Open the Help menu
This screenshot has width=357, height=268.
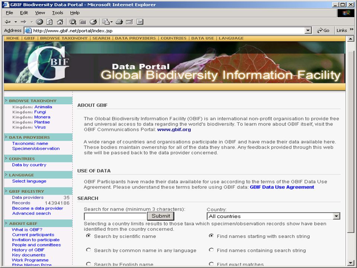tap(75, 13)
